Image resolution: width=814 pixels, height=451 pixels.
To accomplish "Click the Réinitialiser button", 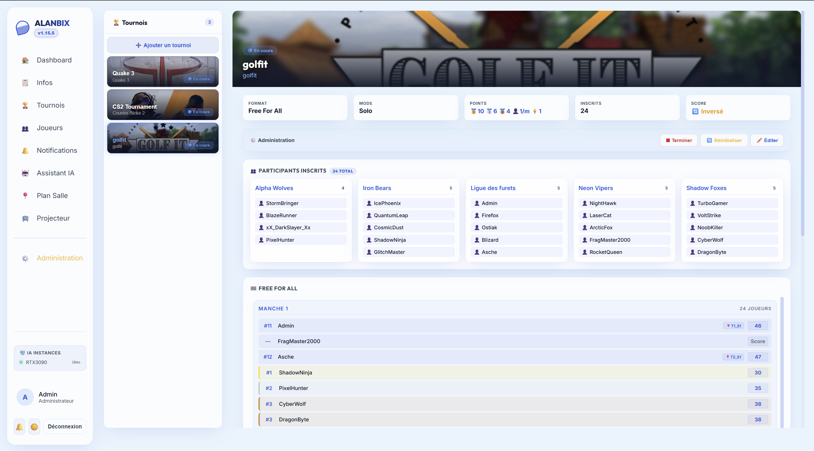I will point(724,140).
